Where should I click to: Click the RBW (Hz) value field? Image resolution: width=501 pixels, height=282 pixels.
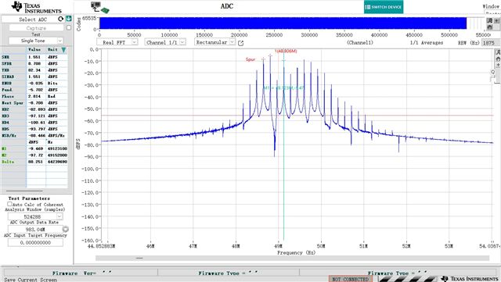click(x=490, y=43)
